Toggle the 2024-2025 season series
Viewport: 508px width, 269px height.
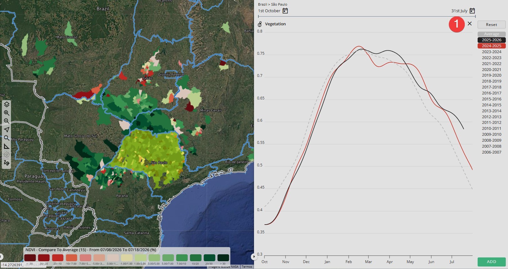491,46
